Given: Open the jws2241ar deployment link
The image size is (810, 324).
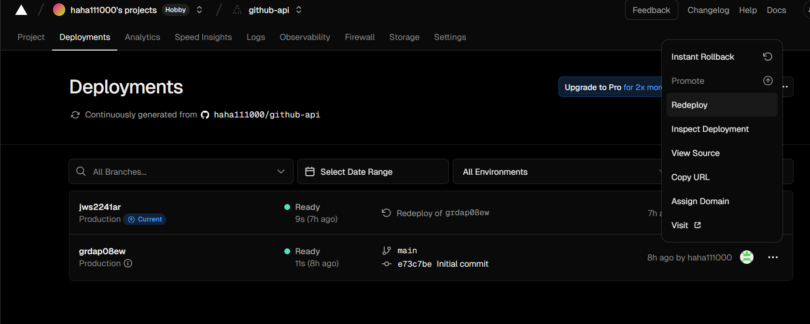Looking at the screenshot, I should tap(100, 207).
